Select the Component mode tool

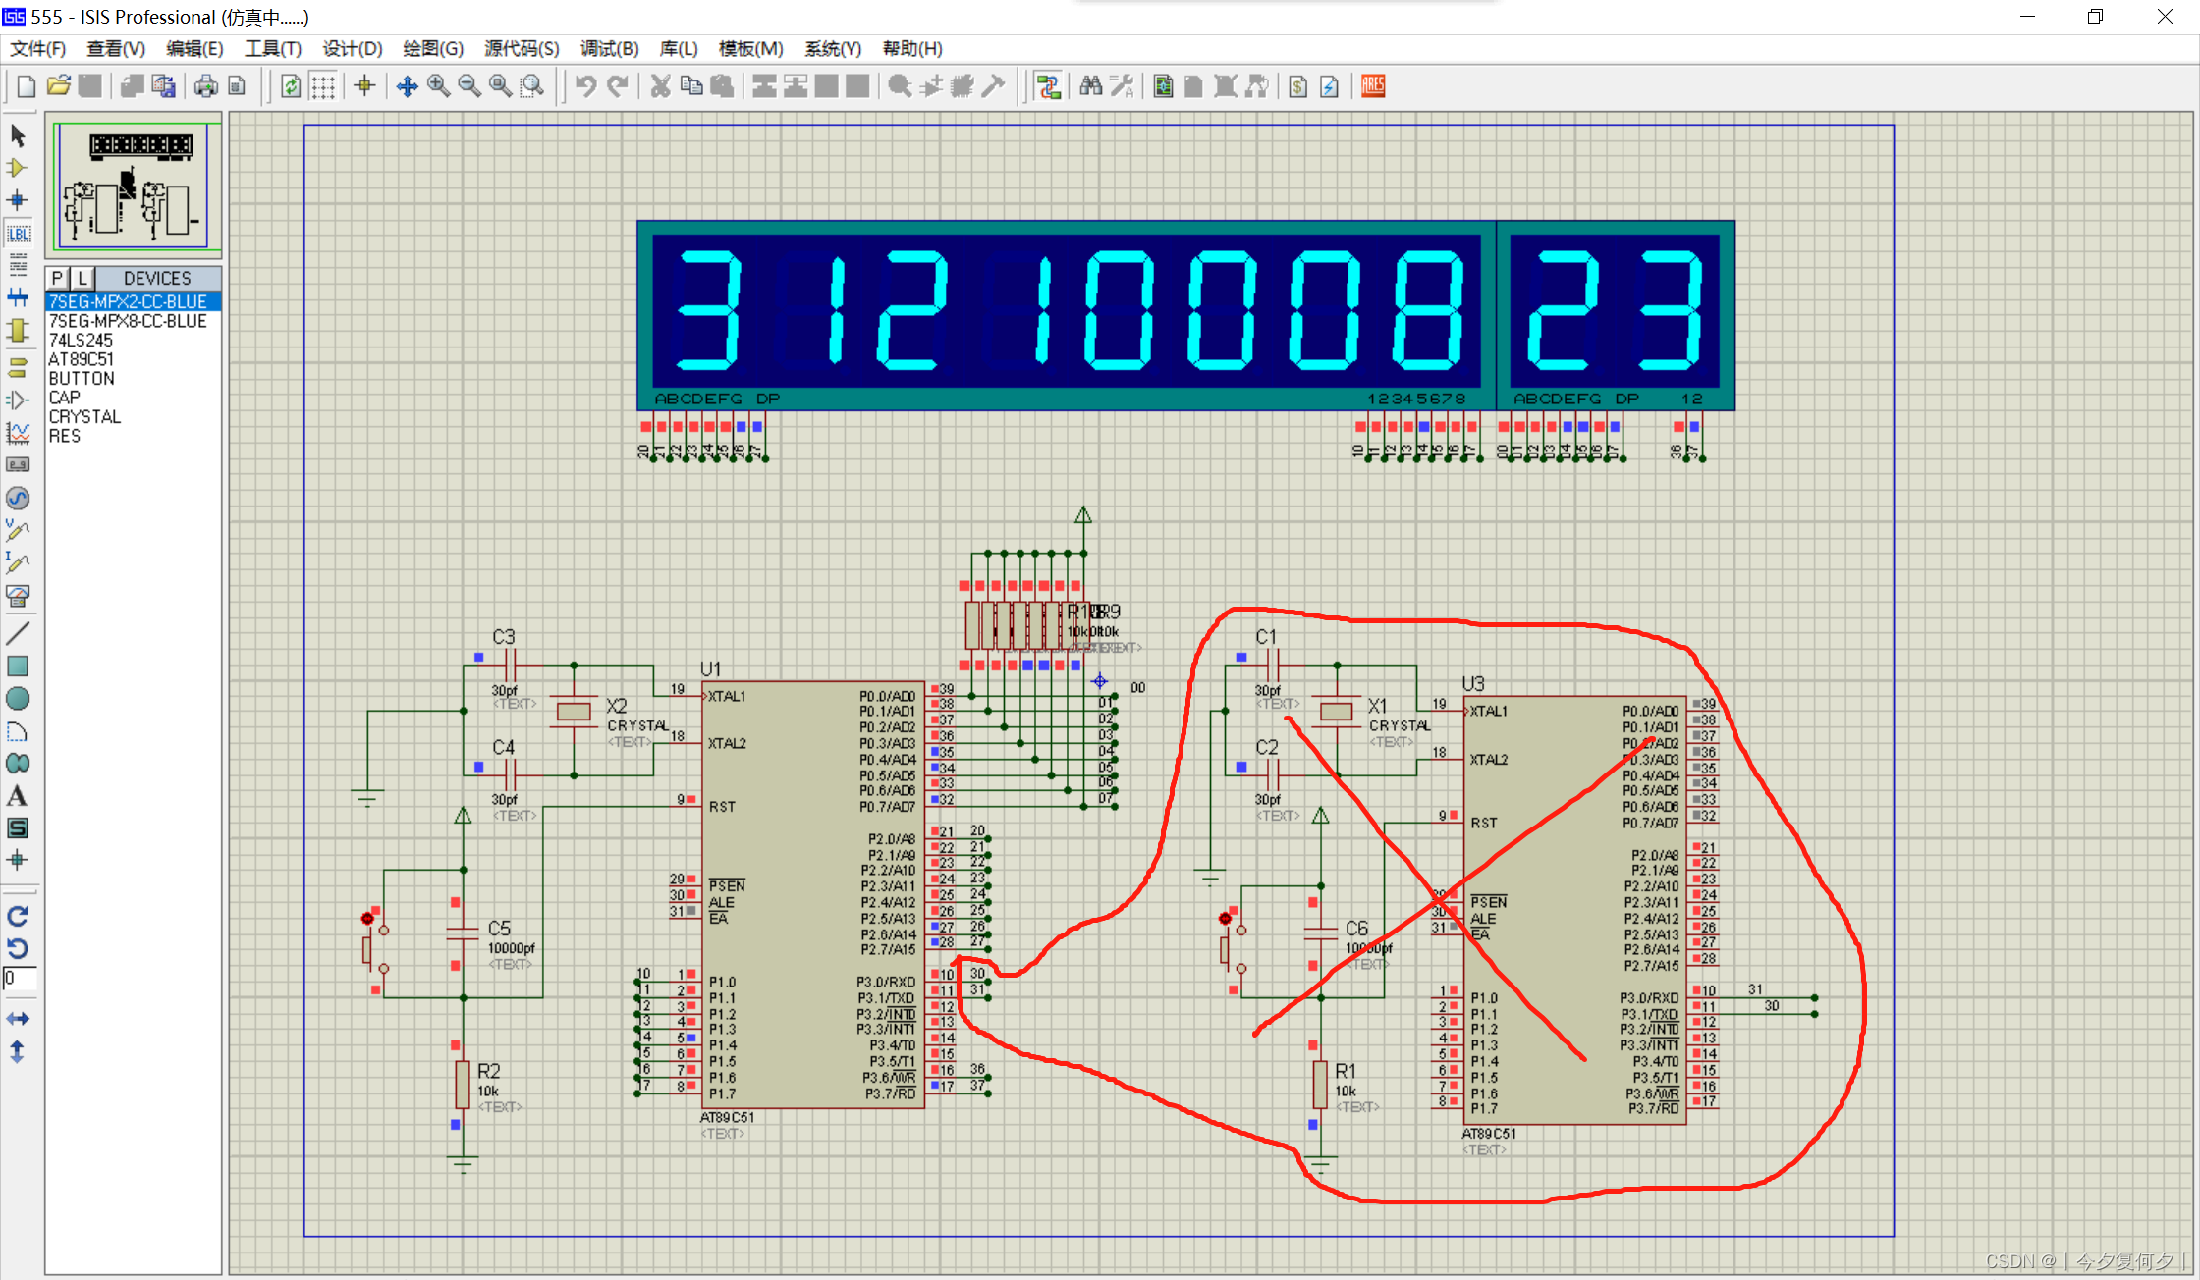coord(17,168)
